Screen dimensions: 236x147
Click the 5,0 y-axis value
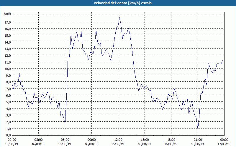pos(9,102)
